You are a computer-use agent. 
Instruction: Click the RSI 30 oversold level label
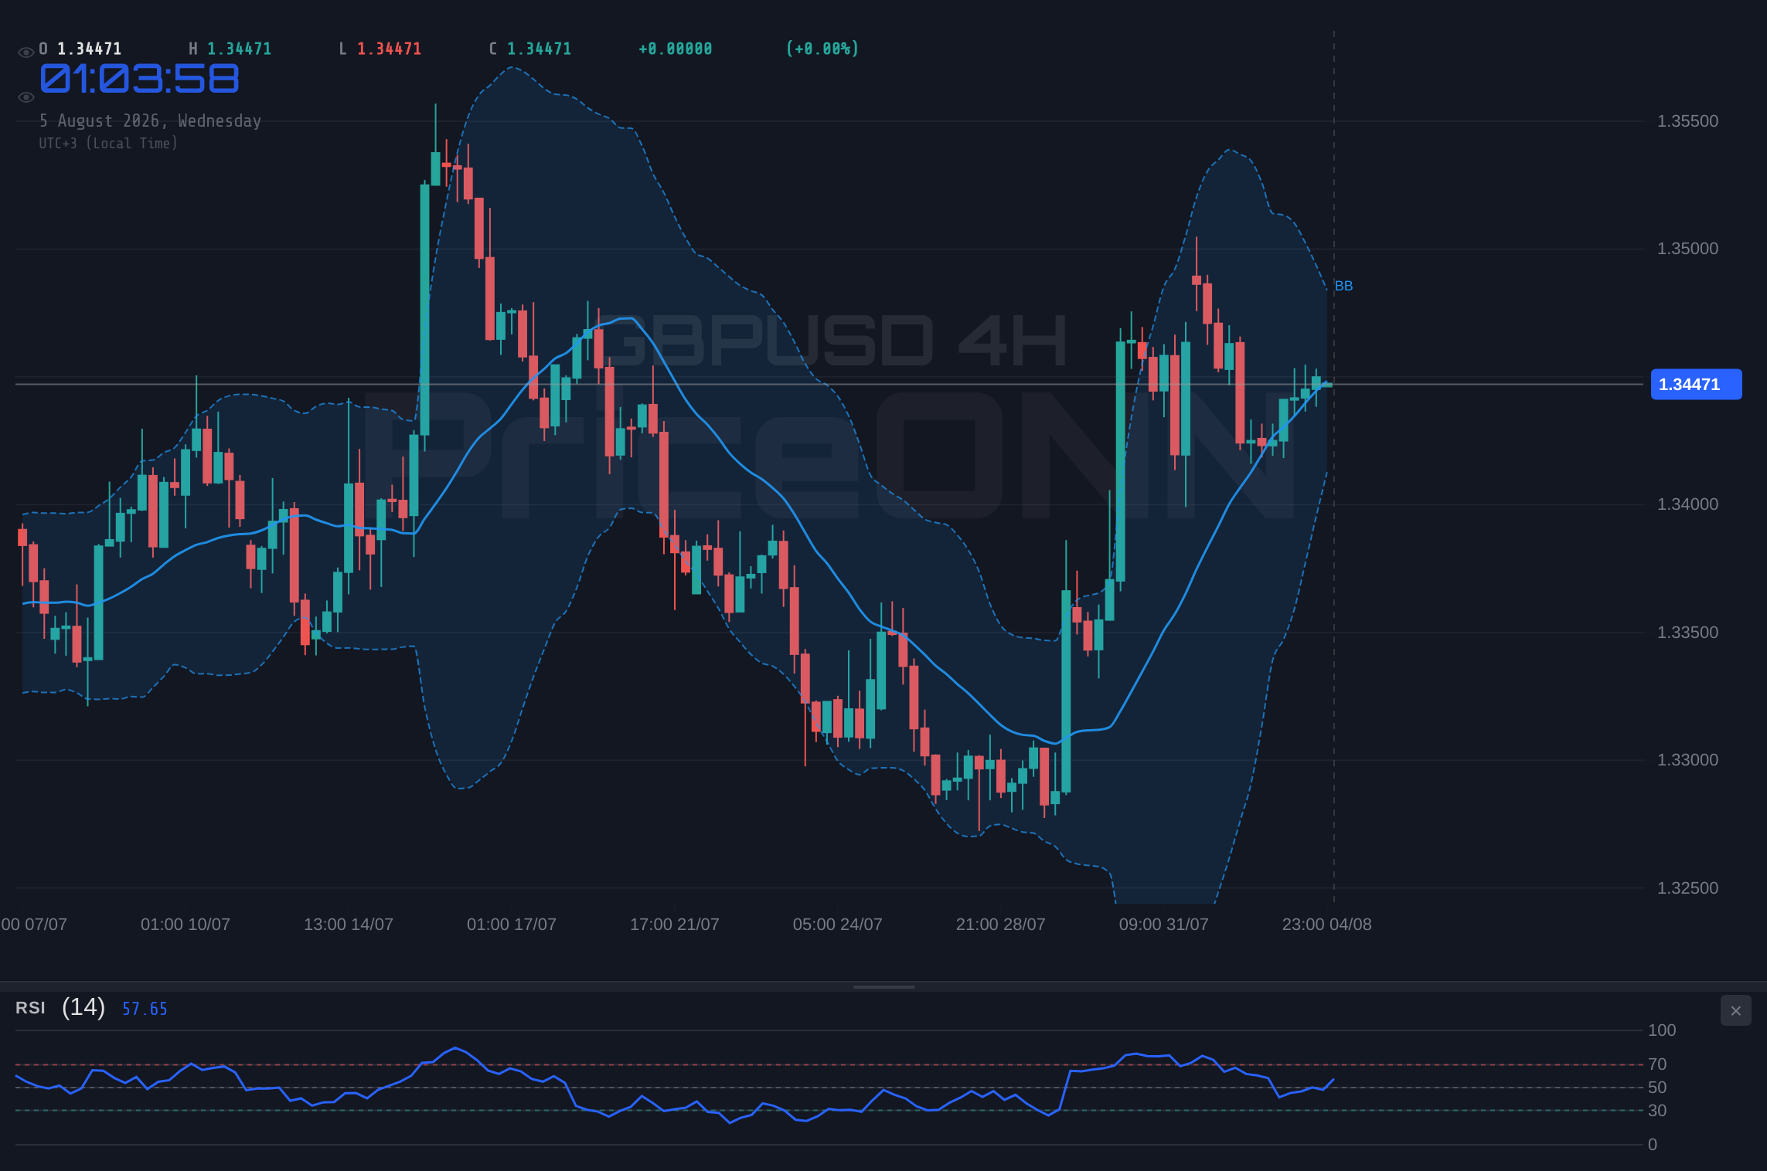[x=1657, y=1111]
